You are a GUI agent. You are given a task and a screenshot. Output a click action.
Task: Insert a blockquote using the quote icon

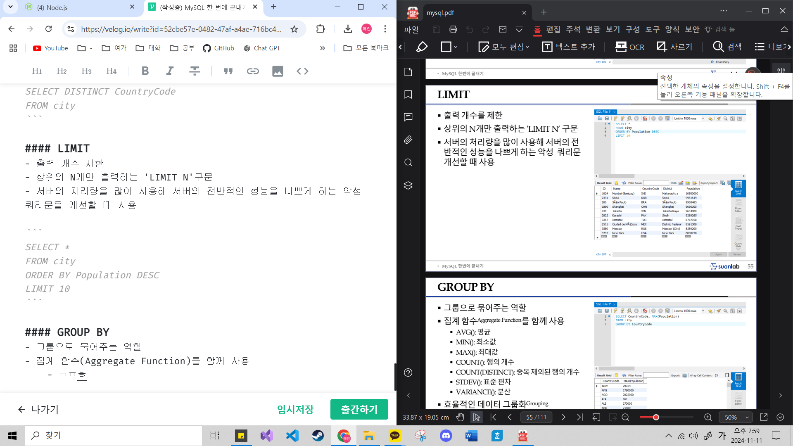tap(228, 71)
